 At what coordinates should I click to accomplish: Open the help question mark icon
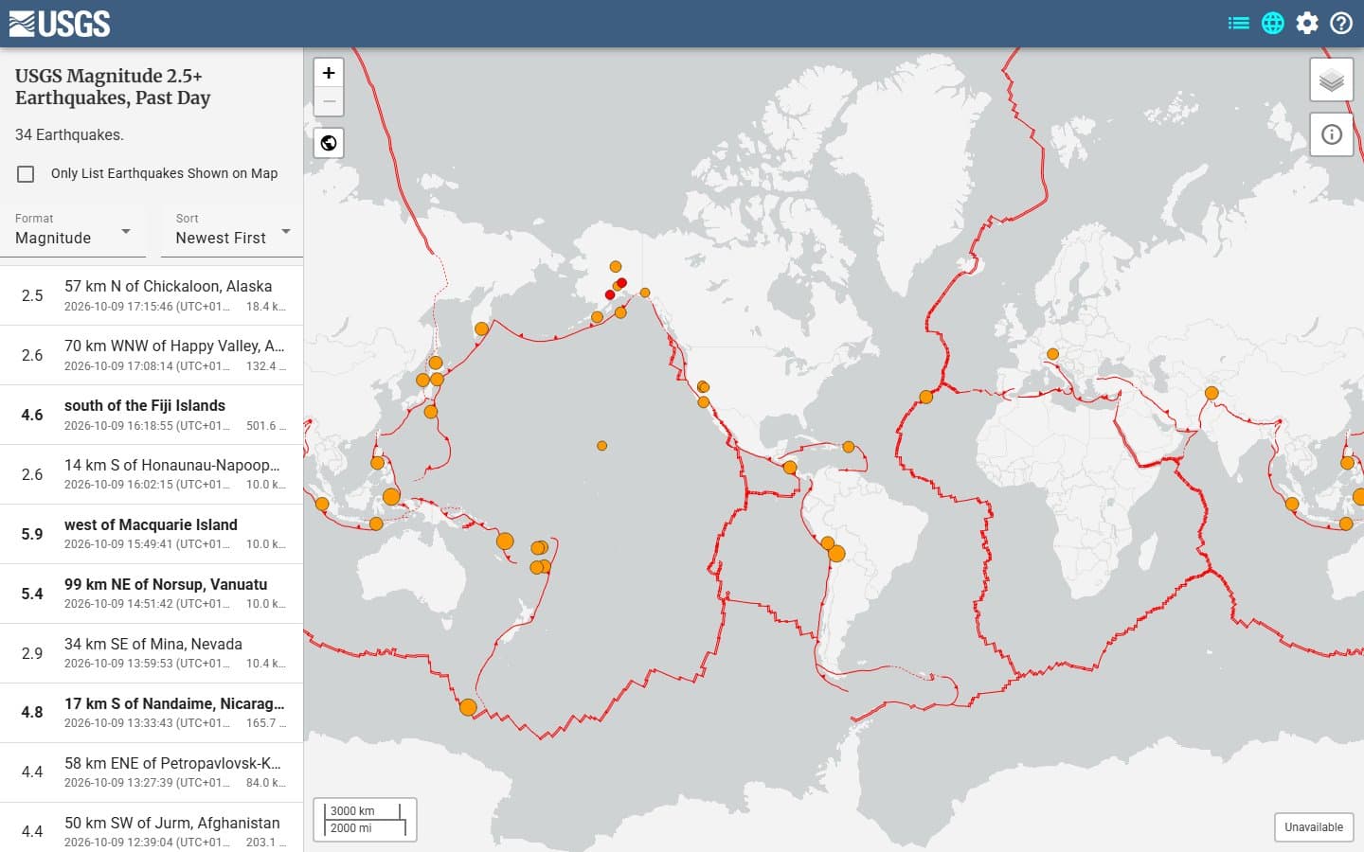[x=1341, y=23]
